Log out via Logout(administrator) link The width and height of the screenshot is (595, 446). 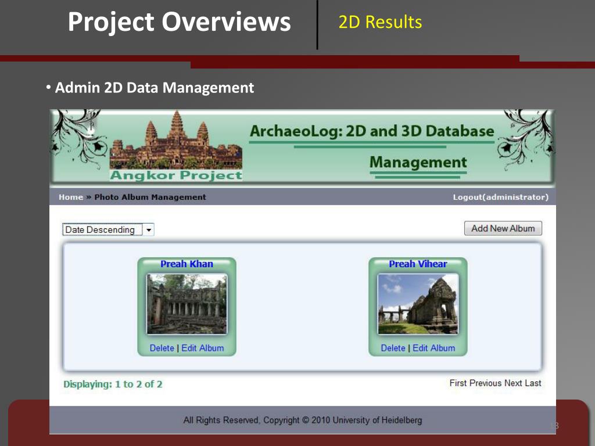pos(500,197)
